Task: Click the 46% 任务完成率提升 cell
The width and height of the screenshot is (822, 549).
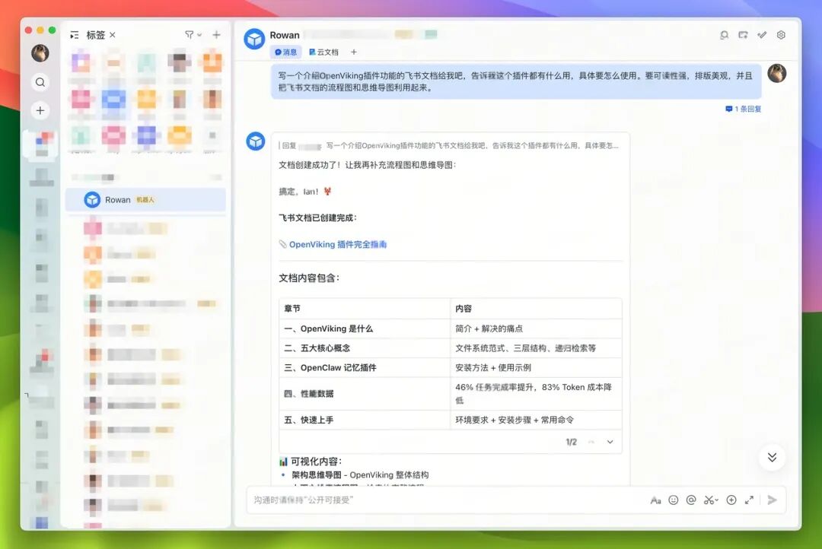Action: click(x=536, y=393)
